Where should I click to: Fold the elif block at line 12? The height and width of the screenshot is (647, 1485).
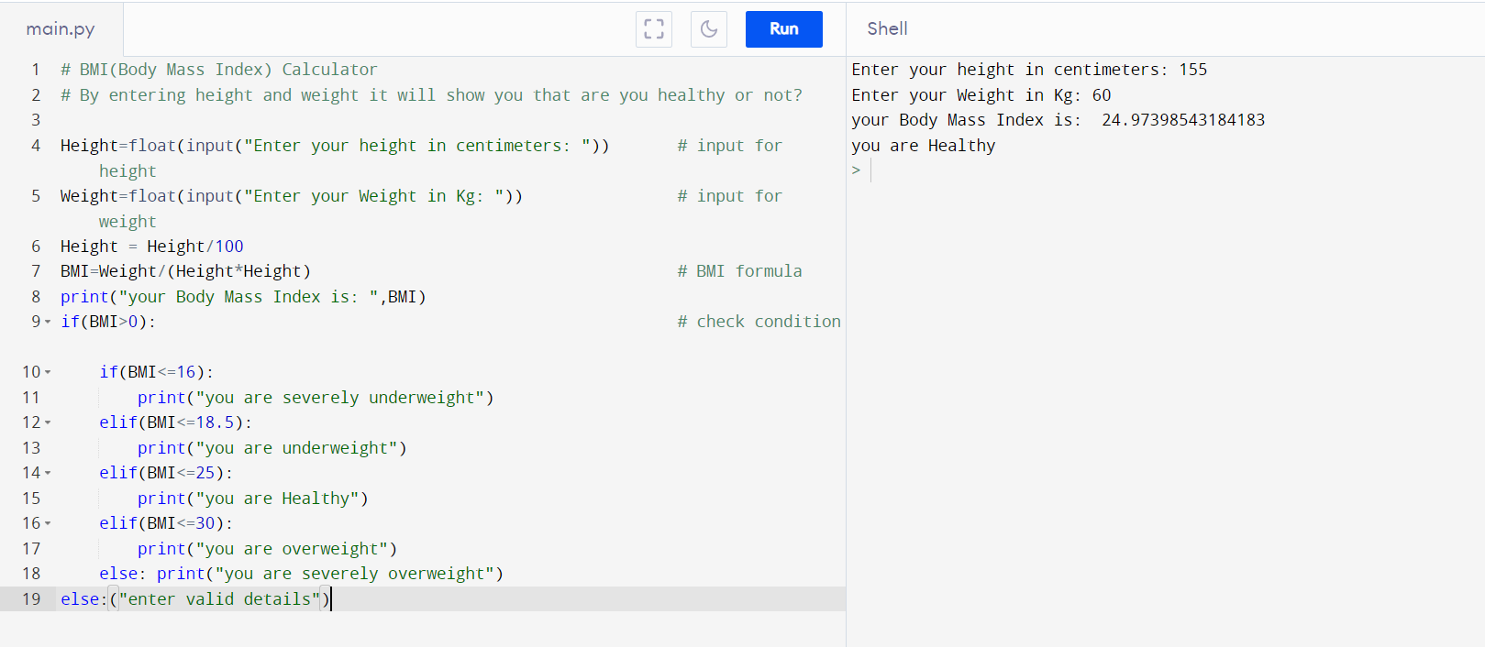48,422
